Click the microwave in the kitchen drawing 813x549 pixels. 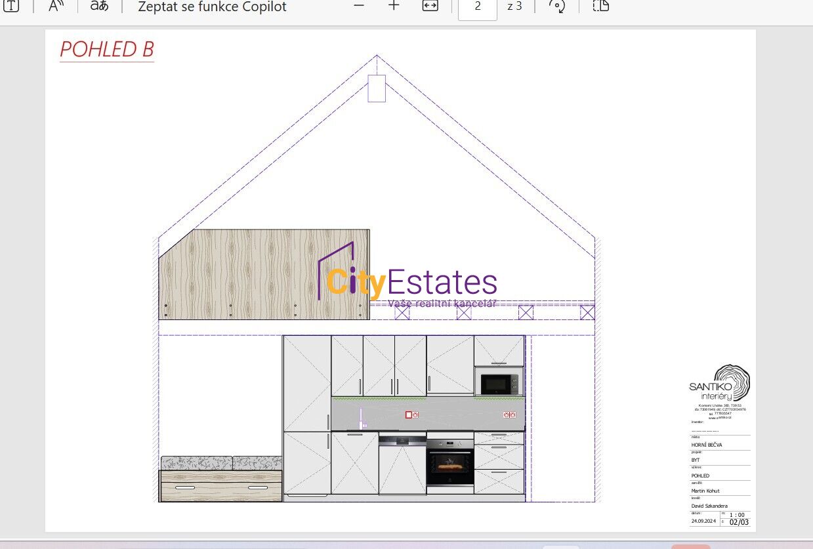499,382
